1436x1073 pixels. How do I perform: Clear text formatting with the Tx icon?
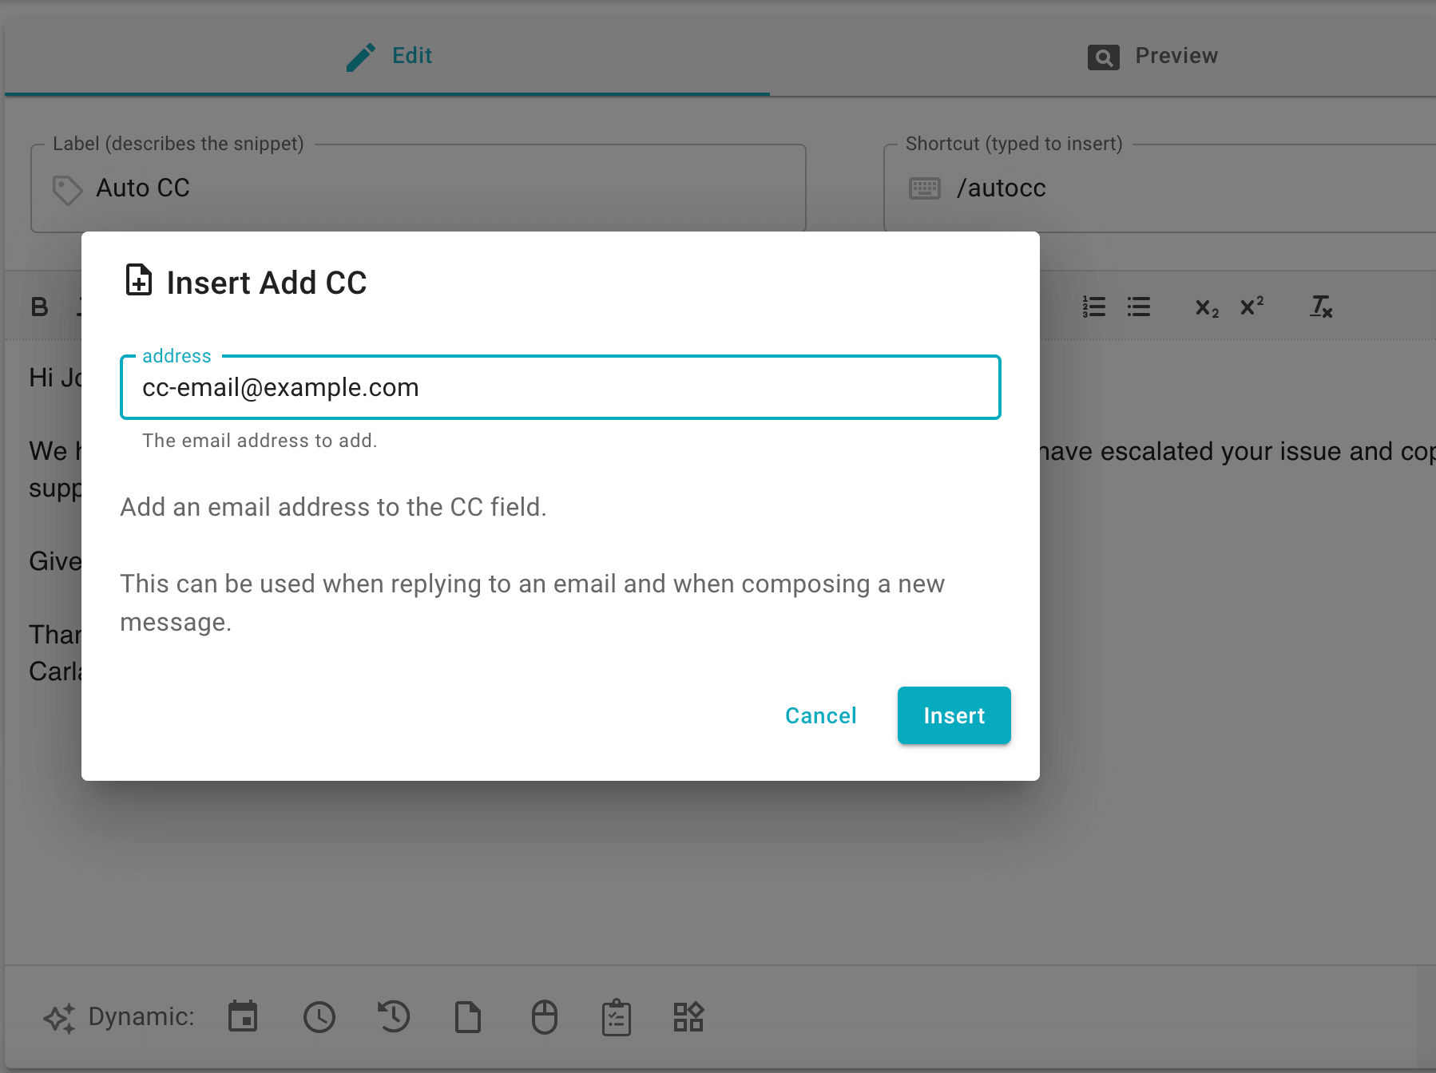[1321, 307]
